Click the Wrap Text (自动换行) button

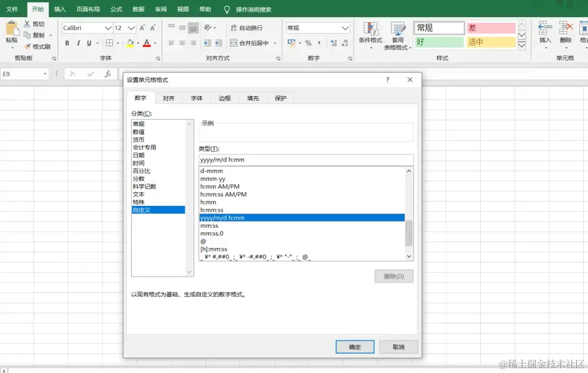pyautogui.click(x=246, y=28)
